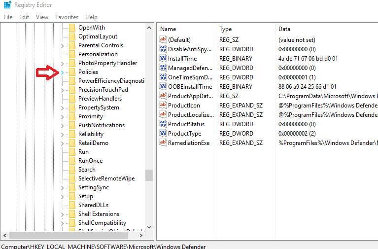Open the Help menu
378x249 pixels.
[91, 17]
